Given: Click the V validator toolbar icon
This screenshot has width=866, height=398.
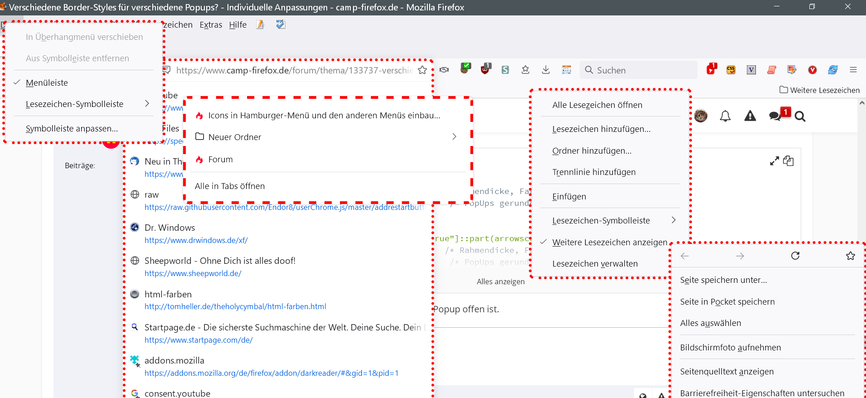Looking at the screenshot, I should (751, 70).
